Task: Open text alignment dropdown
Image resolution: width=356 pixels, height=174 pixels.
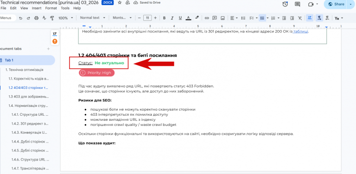Action: pos(234,18)
